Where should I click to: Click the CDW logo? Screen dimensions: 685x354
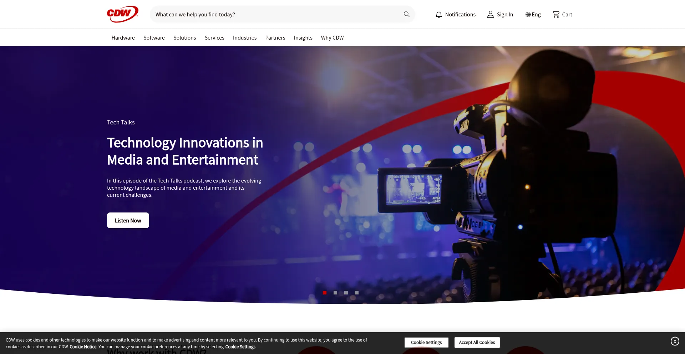(x=122, y=14)
